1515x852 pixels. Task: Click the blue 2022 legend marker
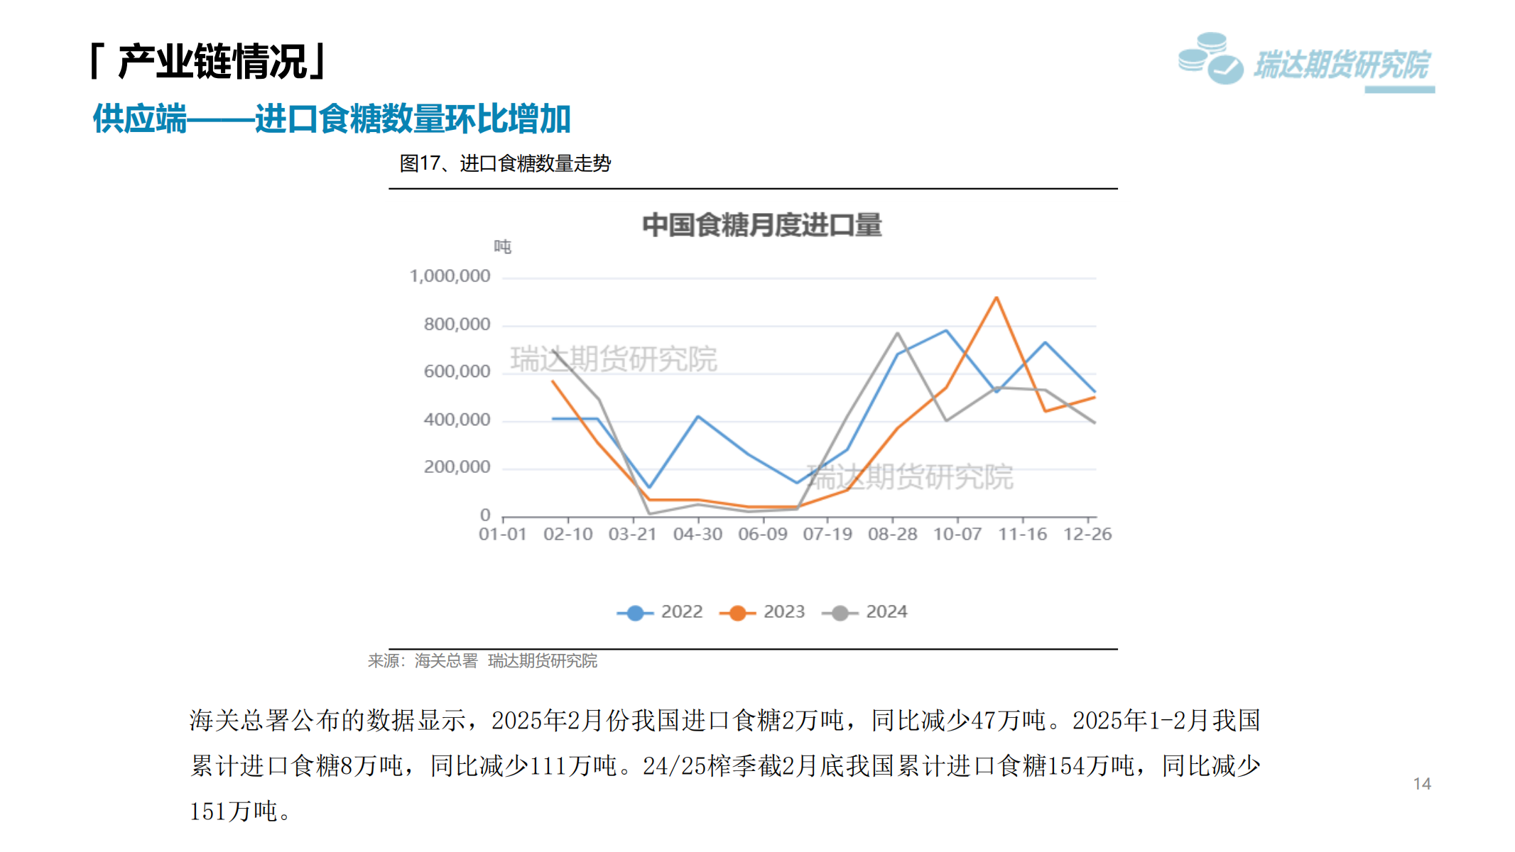click(x=636, y=613)
